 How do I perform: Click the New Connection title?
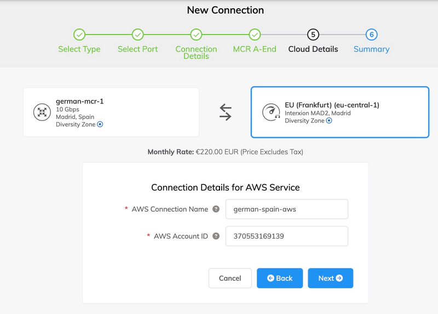(226, 10)
